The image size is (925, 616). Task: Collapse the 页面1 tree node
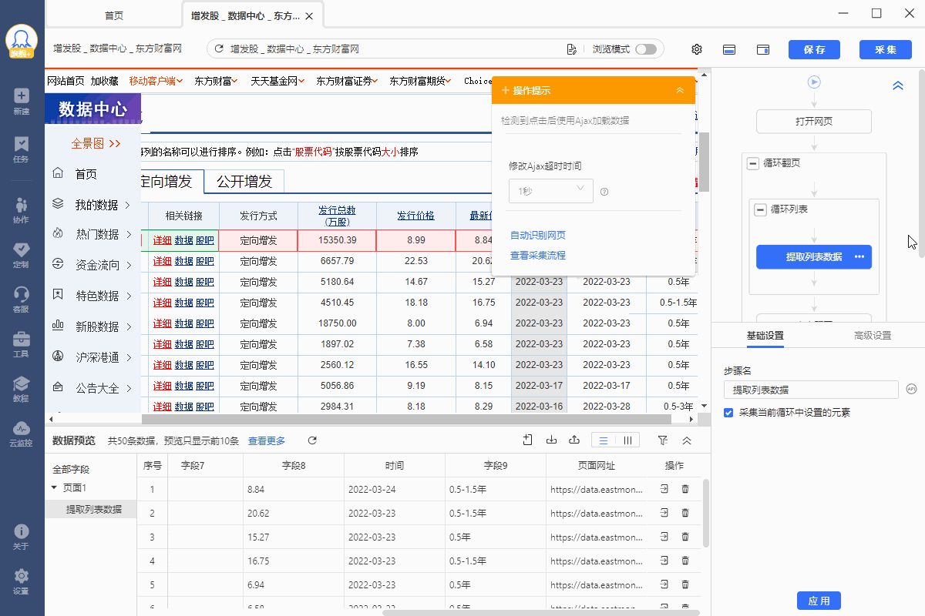(x=54, y=487)
